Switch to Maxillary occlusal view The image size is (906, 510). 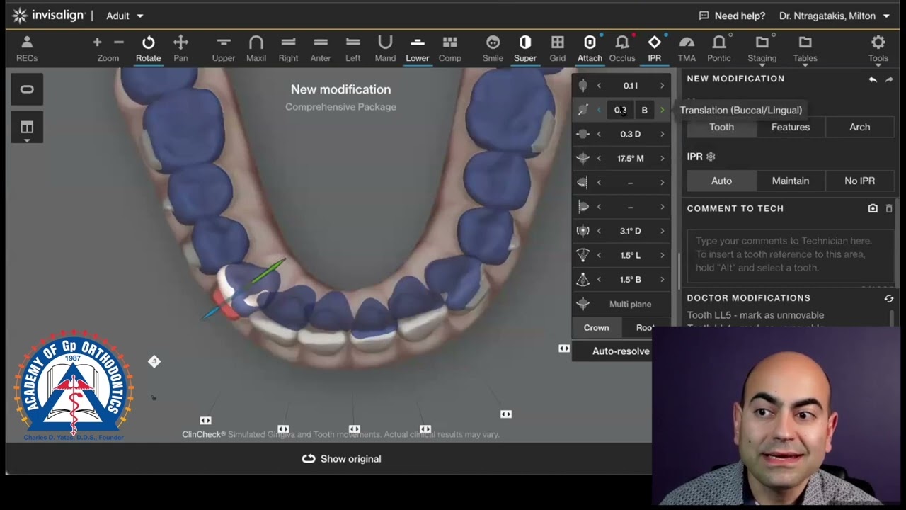[x=256, y=49]
